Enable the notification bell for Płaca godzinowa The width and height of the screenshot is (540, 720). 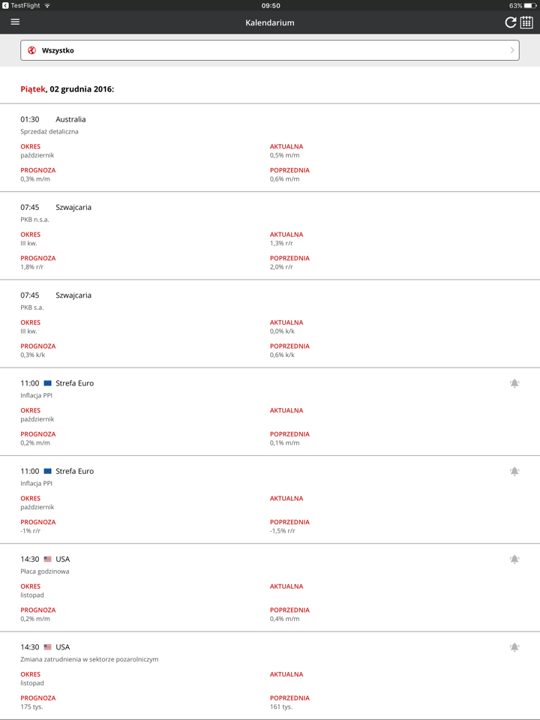coord(514,559)
